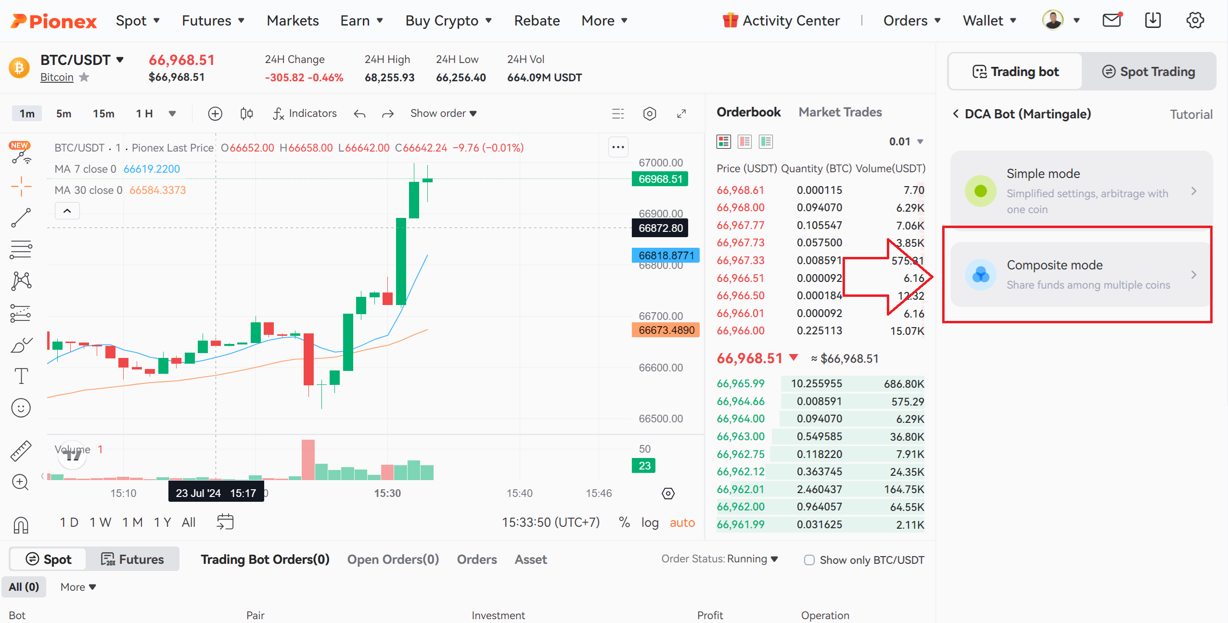
Task: Go to Markets page
Action: pos(293,21)
